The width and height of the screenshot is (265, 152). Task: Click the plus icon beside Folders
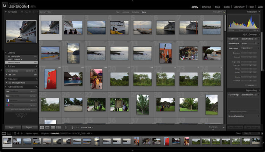click(36, 66)
